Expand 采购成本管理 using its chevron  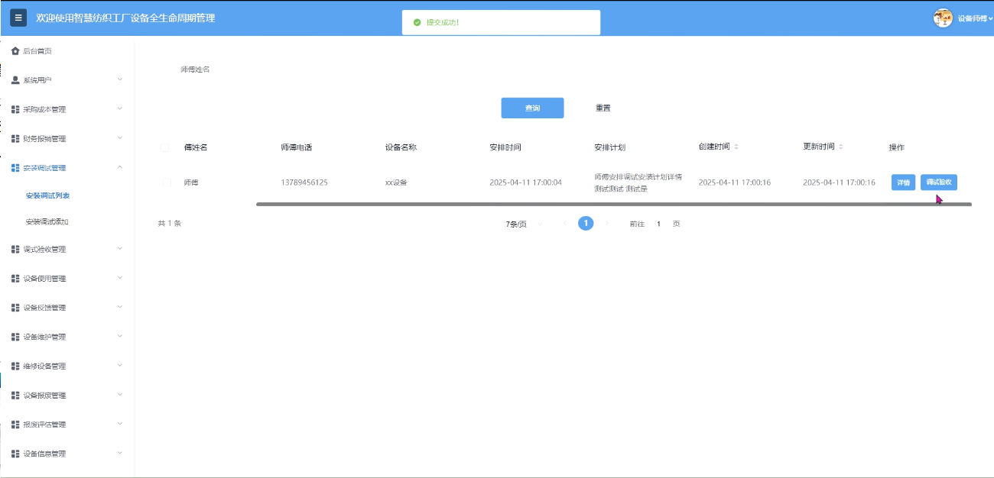[120, 108]
